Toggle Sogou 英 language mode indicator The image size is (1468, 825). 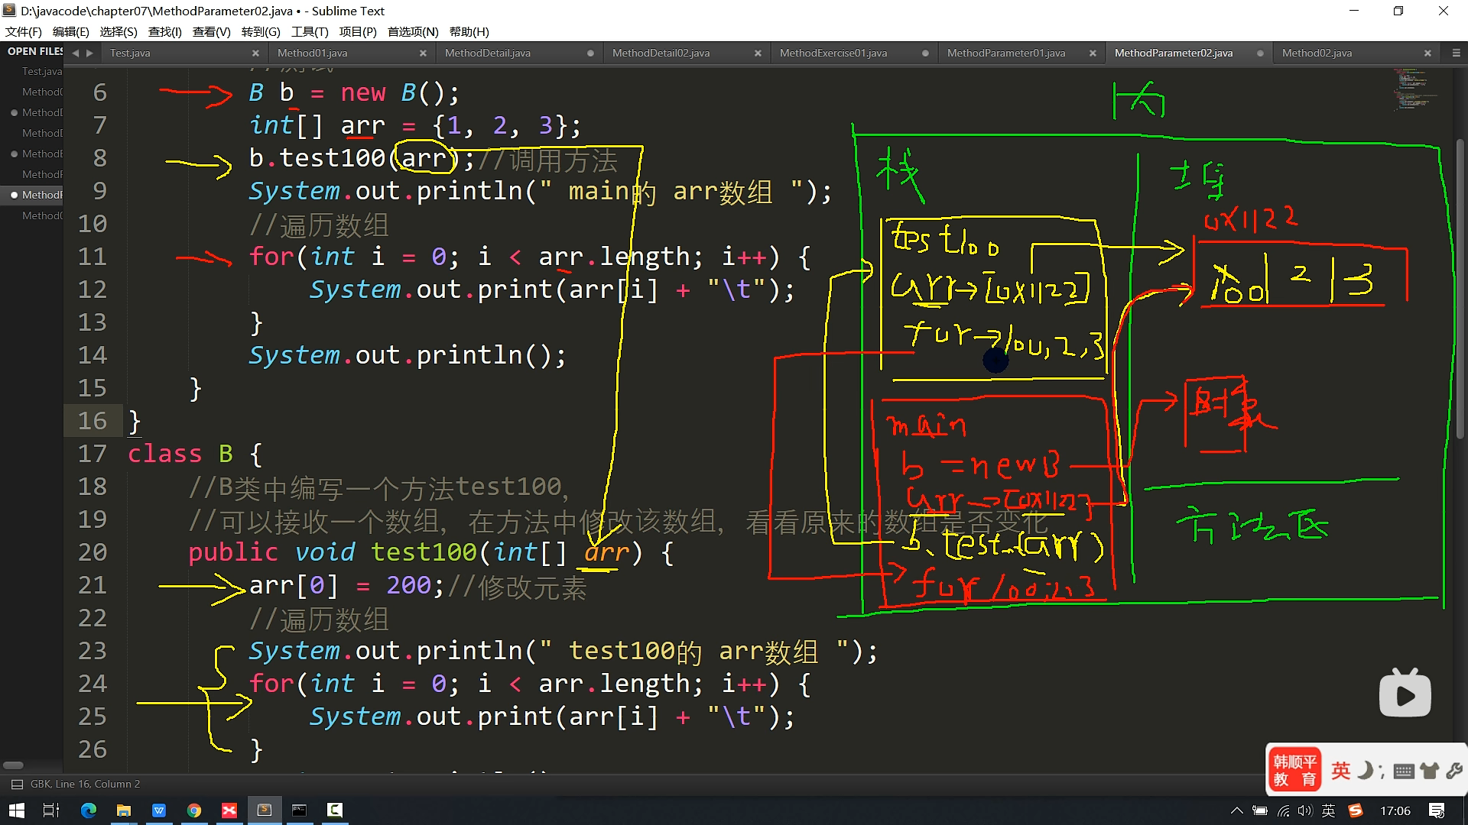pos(1340,770)
